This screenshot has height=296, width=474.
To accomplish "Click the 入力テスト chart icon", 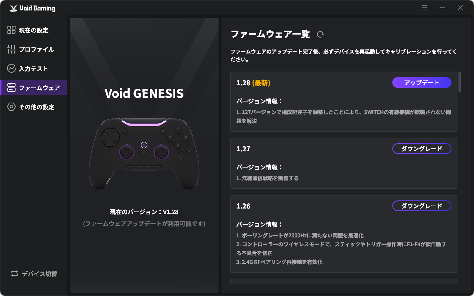I will tap(11, 69).
